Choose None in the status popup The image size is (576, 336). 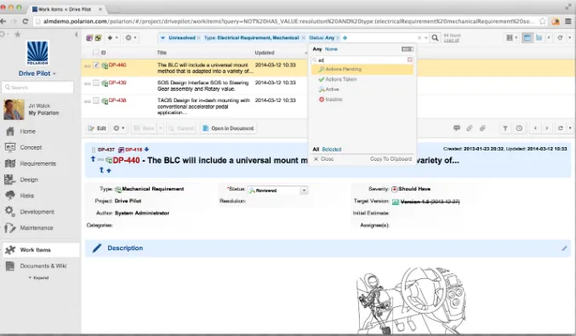(331, 48)
